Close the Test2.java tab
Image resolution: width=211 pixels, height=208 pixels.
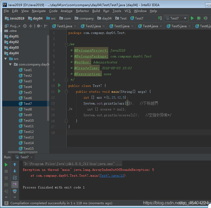[103, 26]
